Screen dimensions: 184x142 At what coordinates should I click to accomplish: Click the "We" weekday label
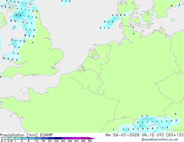click(x=108, y=135)
